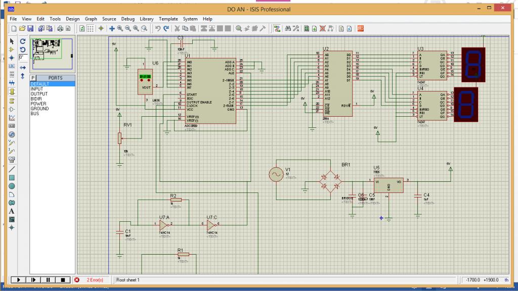Select the POWER terminal in ports list

point(38,104)
